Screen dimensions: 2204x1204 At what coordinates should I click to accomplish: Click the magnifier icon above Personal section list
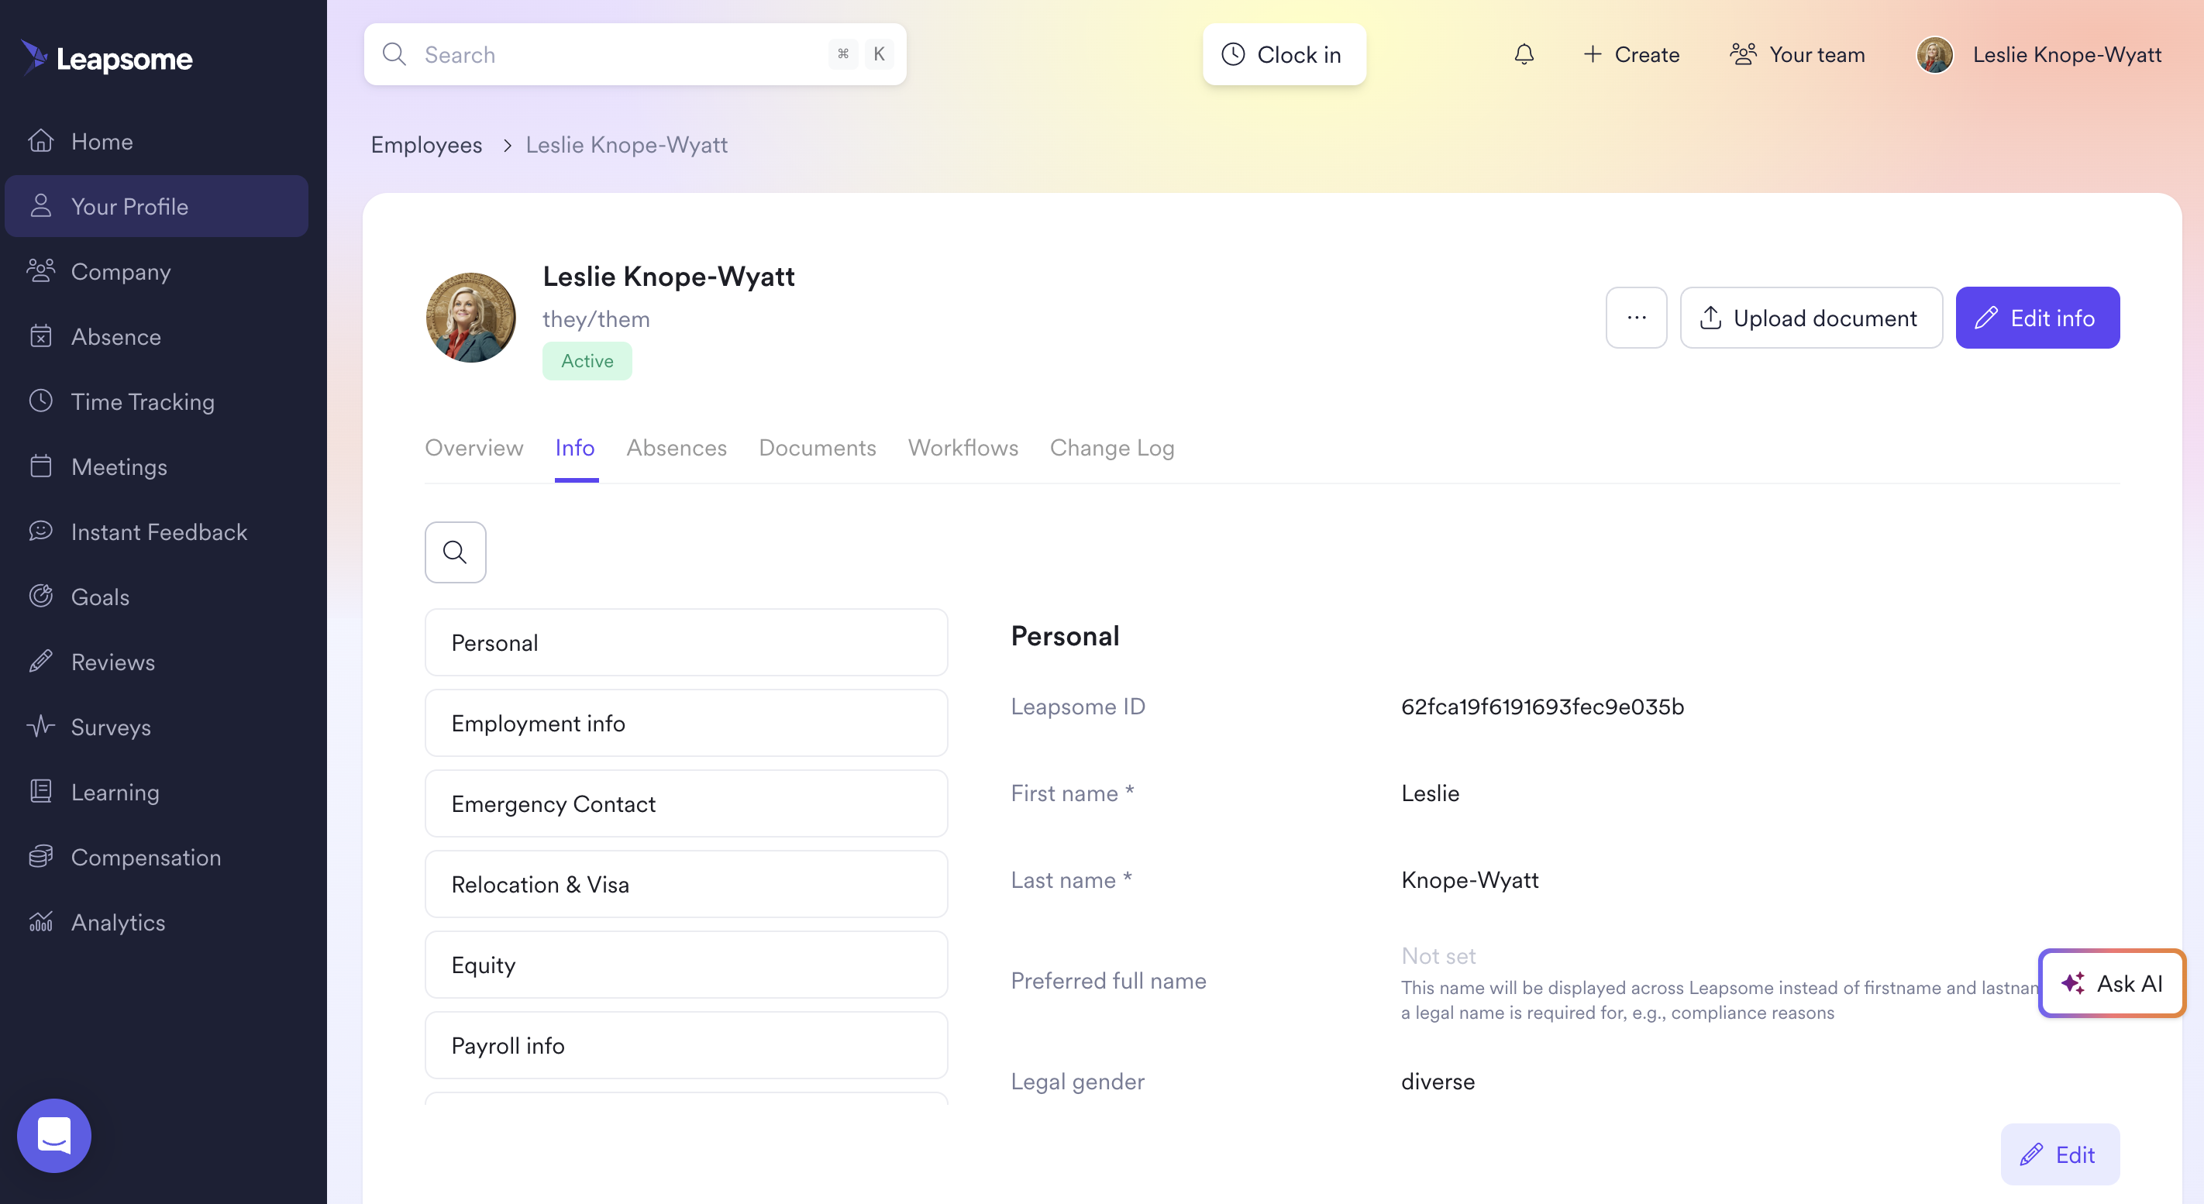pyautogui.click(x=455, y=552)
